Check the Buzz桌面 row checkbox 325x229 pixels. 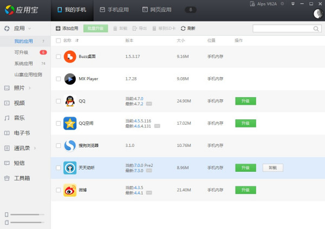[x=58, y=56]
